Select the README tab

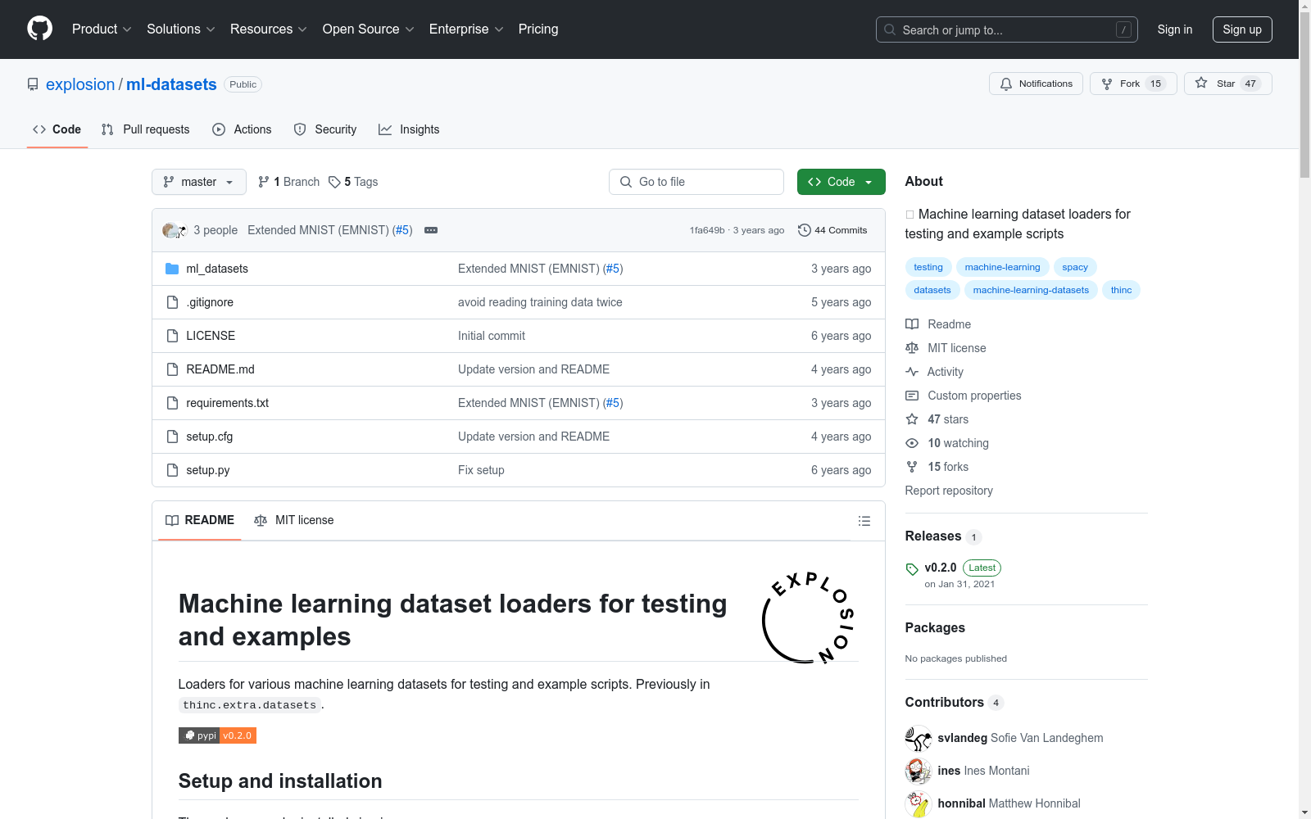pos(200,520)
